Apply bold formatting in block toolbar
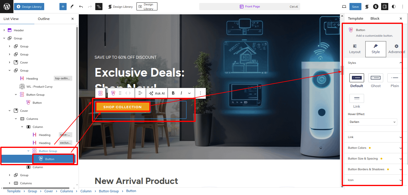The width and height of the screenshot is (408, 195). pyautogui.click(x=173, y=93)
